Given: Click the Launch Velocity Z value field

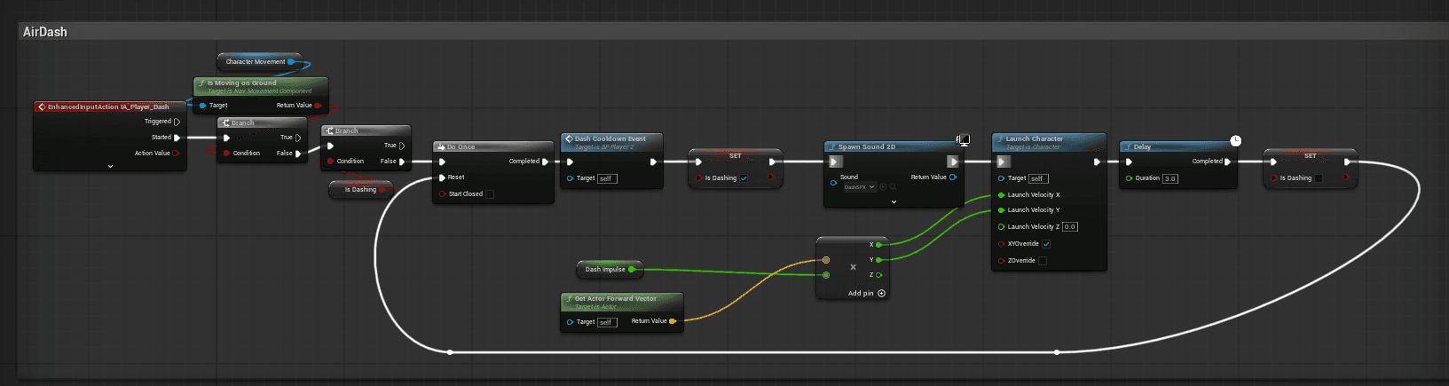Looking at the screenshot, I should point(1070,227).
